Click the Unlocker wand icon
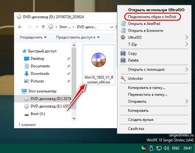The image size is (195, 153). [x=123, y=78]
